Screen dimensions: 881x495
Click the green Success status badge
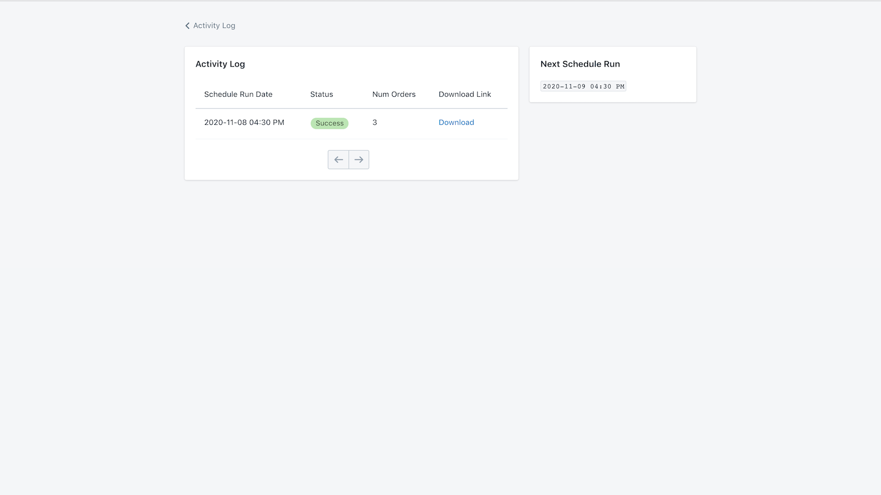[x=329, y=123]
